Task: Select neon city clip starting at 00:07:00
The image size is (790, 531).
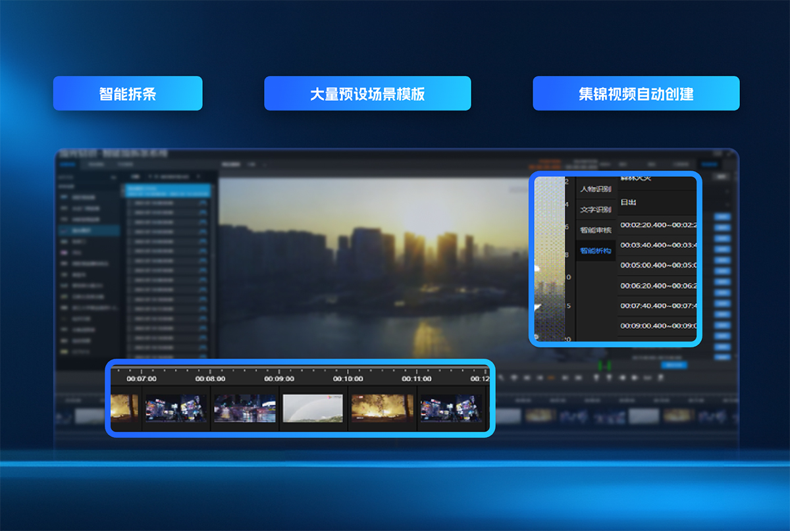Action: pos(176,408)
